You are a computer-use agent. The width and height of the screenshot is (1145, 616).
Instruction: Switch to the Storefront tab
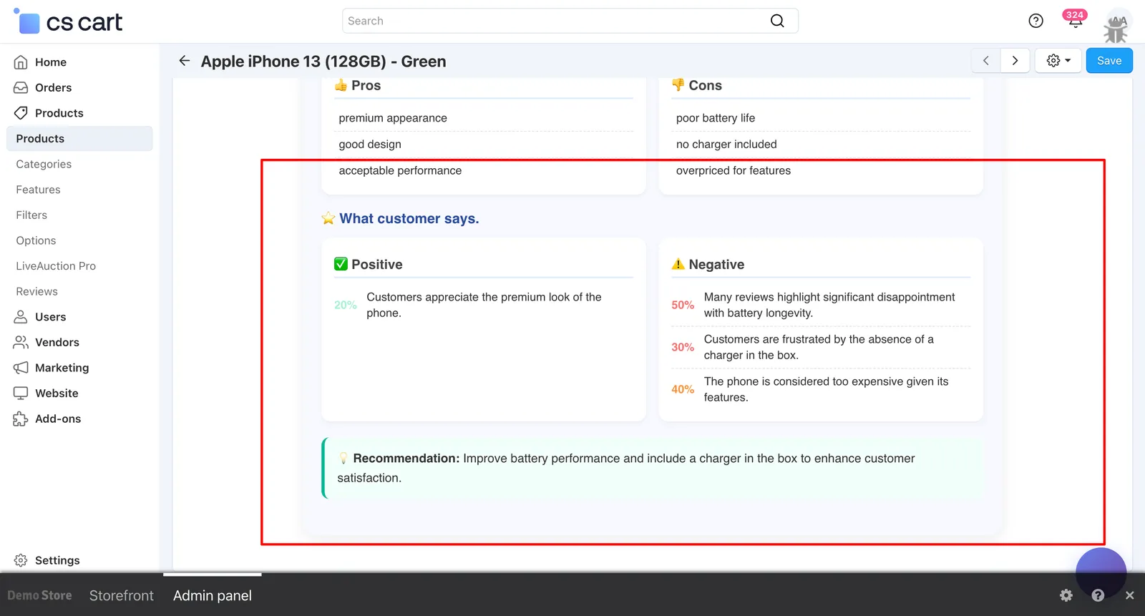[x=121, y=595]
